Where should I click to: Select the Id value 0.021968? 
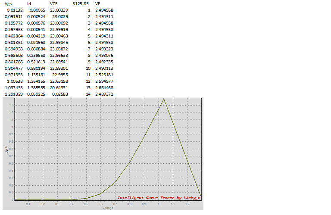pyautogui.click(x=36, y=42)
